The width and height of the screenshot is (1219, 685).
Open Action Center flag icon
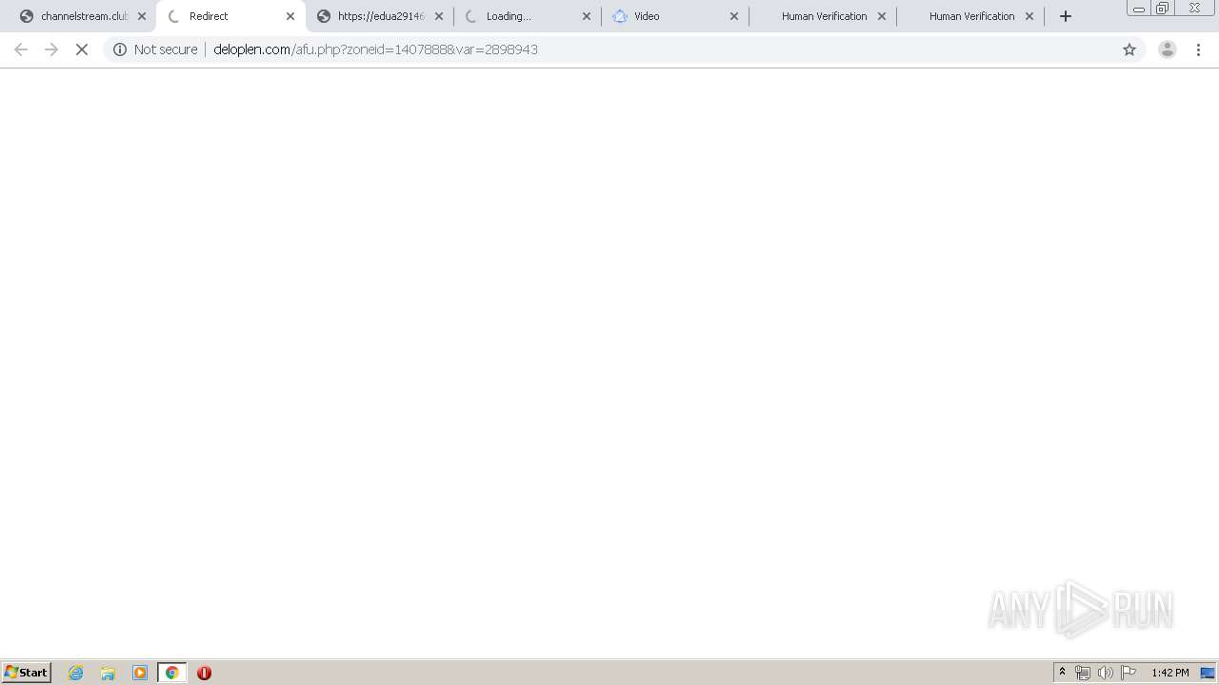pyautogui.click(x=1129, y=673)
